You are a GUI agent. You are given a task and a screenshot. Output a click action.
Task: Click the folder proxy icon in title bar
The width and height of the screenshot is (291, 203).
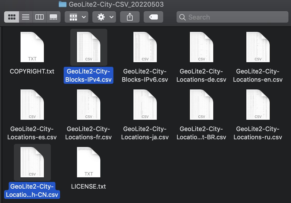pyautogui.click(x=63, y=4)
